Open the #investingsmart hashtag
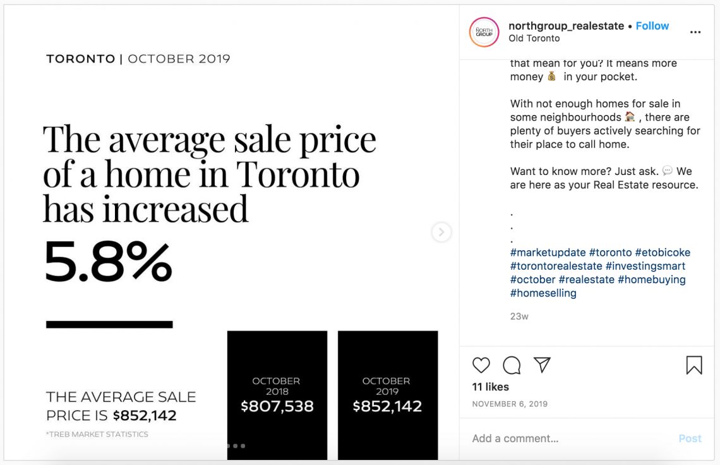Screen dimensions: 720x465 (x=645, y=266)
